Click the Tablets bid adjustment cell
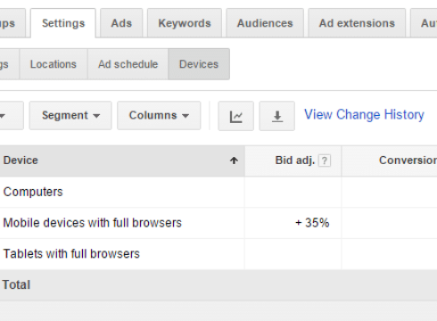Screen dimensions: 437x321 coord(293,254)
